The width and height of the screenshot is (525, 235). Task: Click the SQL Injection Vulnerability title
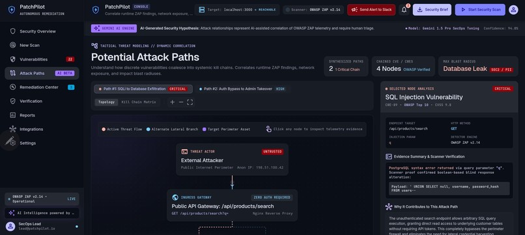424,98
